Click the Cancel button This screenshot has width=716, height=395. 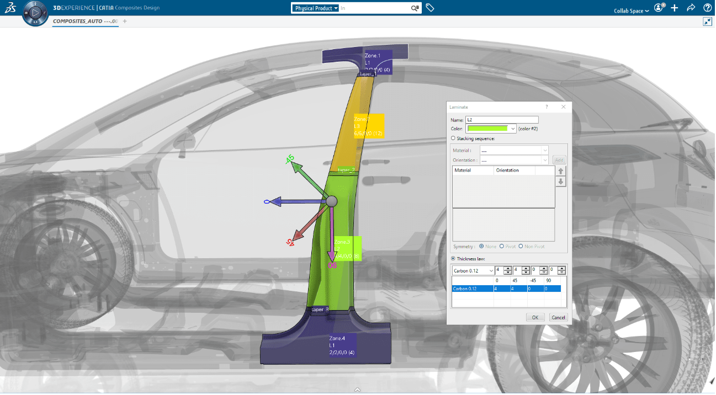(558, 317)
